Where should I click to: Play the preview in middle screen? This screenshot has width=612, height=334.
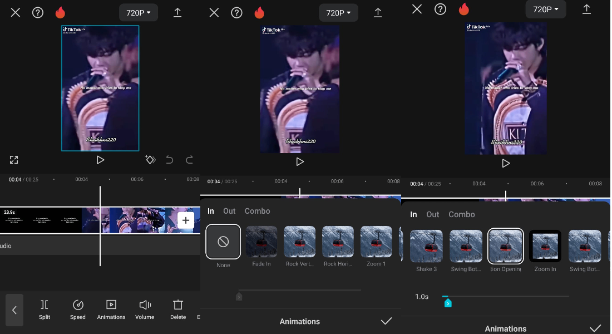[x=300, y=162]
